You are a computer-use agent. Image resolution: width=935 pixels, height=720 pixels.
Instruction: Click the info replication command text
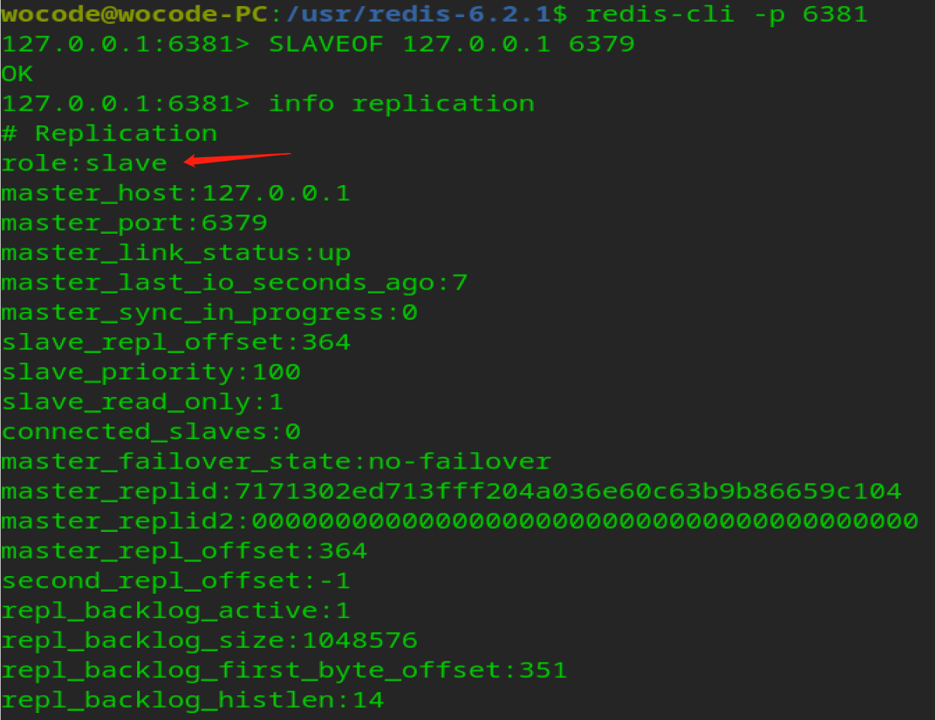[401, 104]
